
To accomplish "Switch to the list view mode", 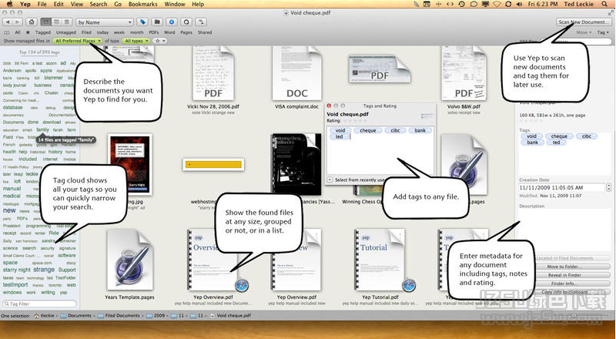I will tap(56, 22).
